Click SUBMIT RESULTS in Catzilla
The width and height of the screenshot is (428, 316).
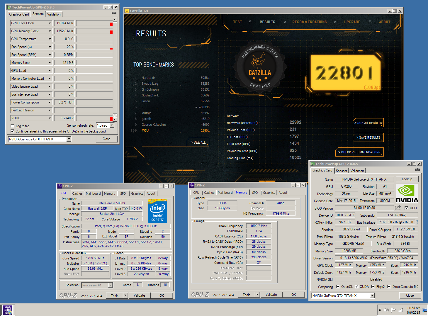[x=368, y=123]
